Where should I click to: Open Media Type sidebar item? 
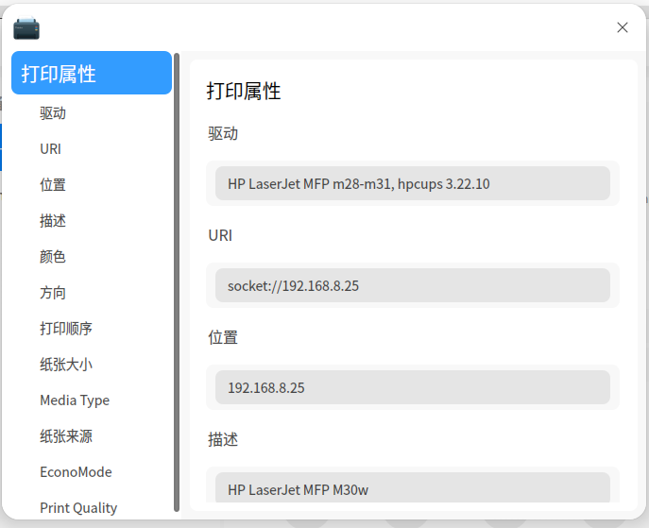[75, 400]
